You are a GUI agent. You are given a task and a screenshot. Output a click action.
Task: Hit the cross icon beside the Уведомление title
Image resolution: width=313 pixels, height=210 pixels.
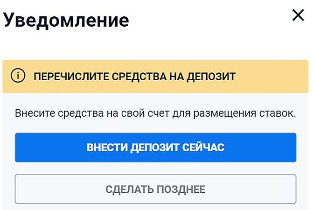(x=297, y=15)
